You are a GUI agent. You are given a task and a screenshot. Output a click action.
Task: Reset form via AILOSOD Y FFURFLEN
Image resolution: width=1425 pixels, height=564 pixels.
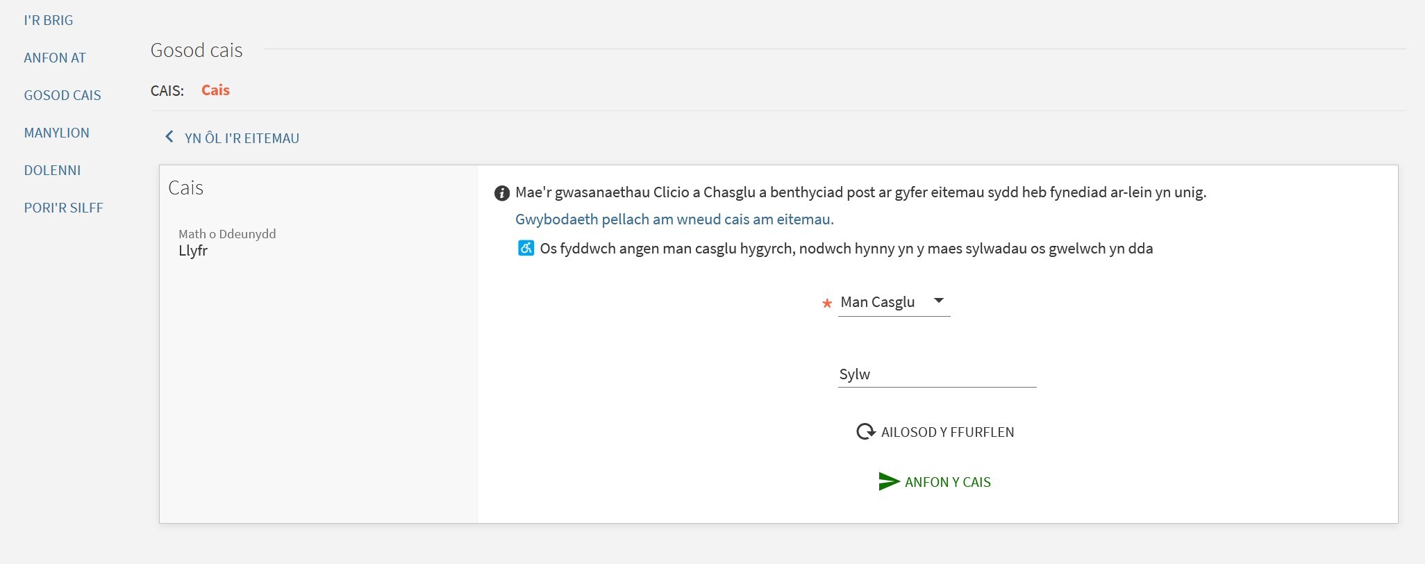935,432
